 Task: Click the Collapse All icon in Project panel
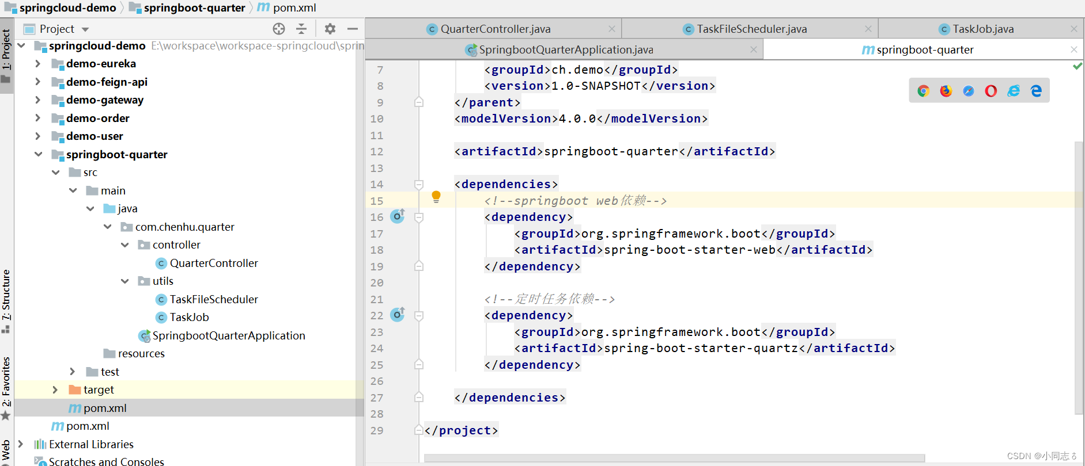click(301, 29)
